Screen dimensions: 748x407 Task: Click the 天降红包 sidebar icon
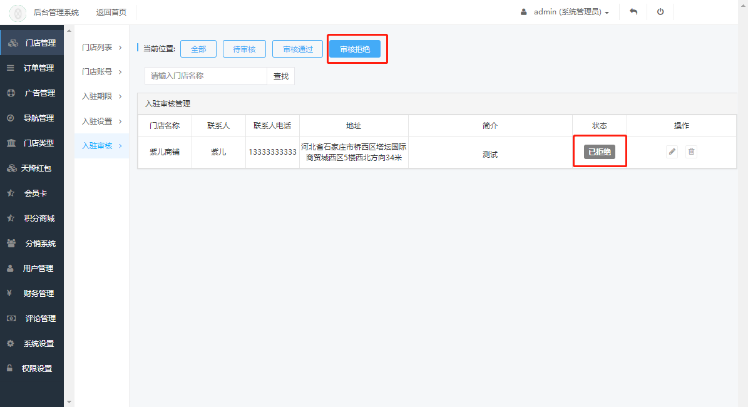(11, 168)
